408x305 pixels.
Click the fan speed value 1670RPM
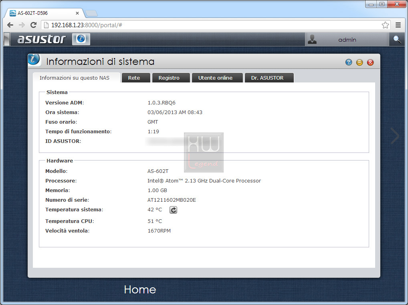(x=159, y=231)
